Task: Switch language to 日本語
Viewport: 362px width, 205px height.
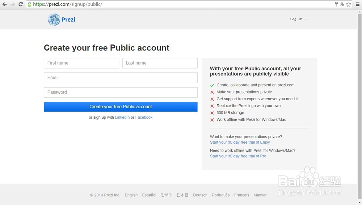Action: [182, 195]
